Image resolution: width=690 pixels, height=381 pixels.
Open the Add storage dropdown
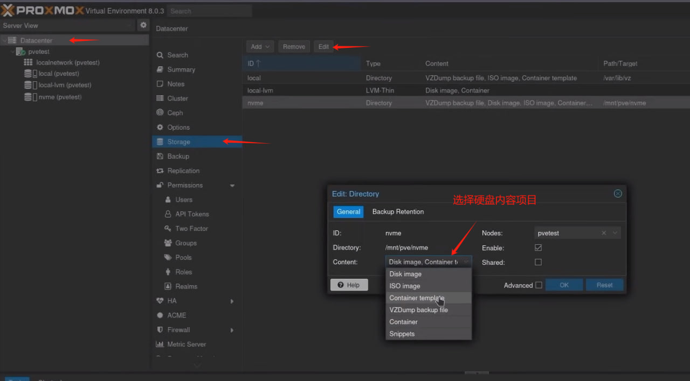[261, 47]
